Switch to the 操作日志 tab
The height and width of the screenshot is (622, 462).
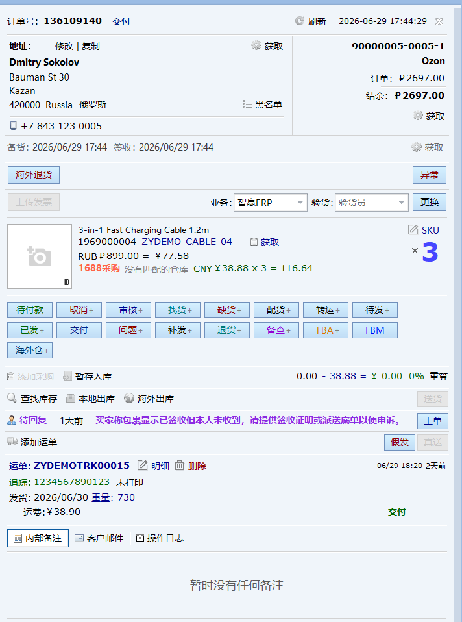[x=160, y=538]
